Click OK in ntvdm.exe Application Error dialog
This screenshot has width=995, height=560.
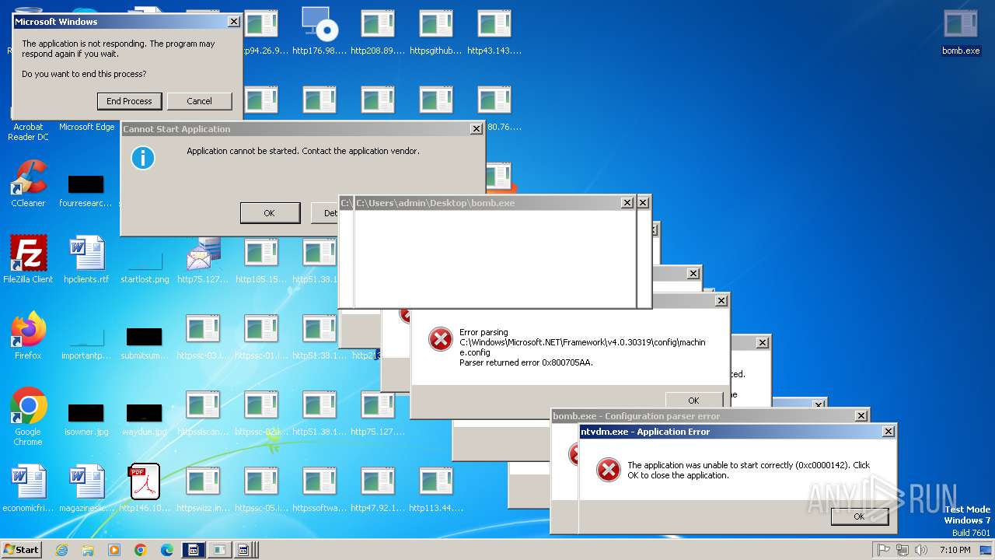859,516
